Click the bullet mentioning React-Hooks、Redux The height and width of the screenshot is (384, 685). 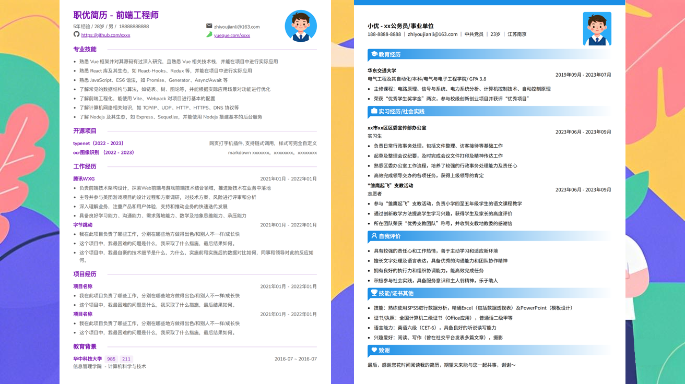point(166,70)
